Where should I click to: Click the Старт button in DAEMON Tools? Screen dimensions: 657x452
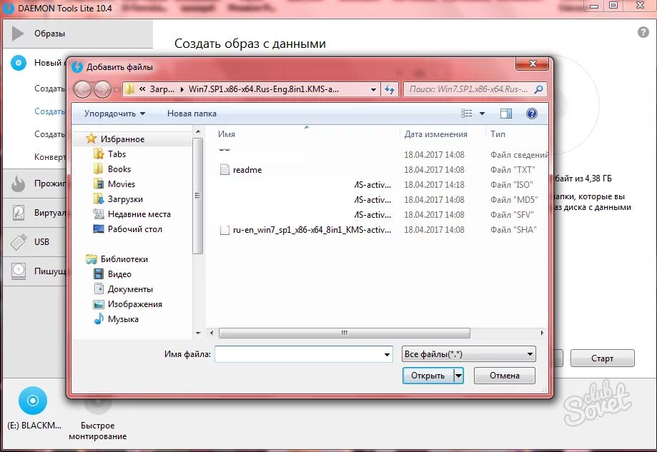(603, 358)
